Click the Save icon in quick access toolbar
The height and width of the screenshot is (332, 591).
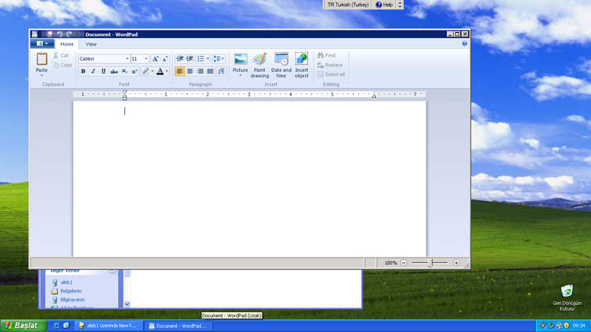(50, 34)
